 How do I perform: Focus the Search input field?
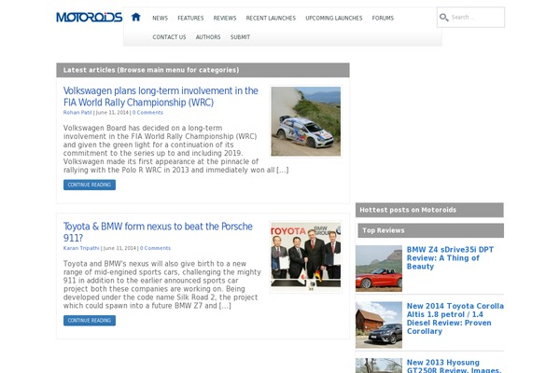pos(470,17)
